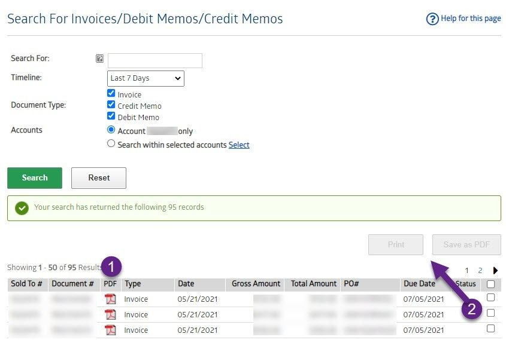Click the Help for this page question icon

click(432, 19)
